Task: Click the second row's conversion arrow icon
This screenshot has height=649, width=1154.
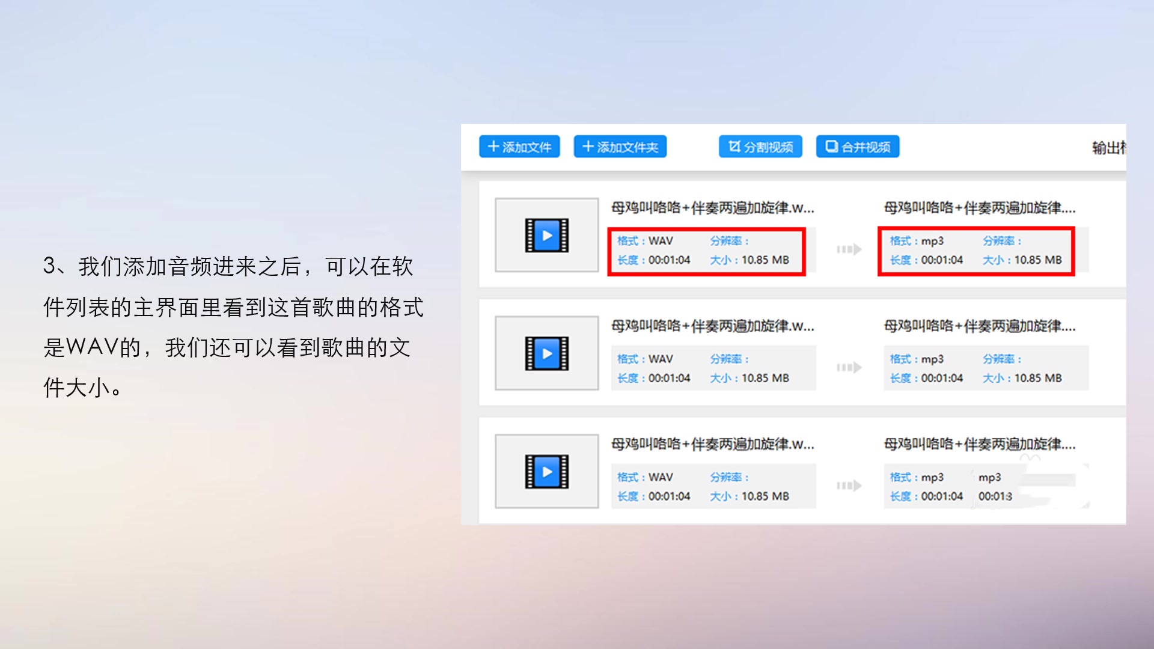Action: tap(849, 367)
